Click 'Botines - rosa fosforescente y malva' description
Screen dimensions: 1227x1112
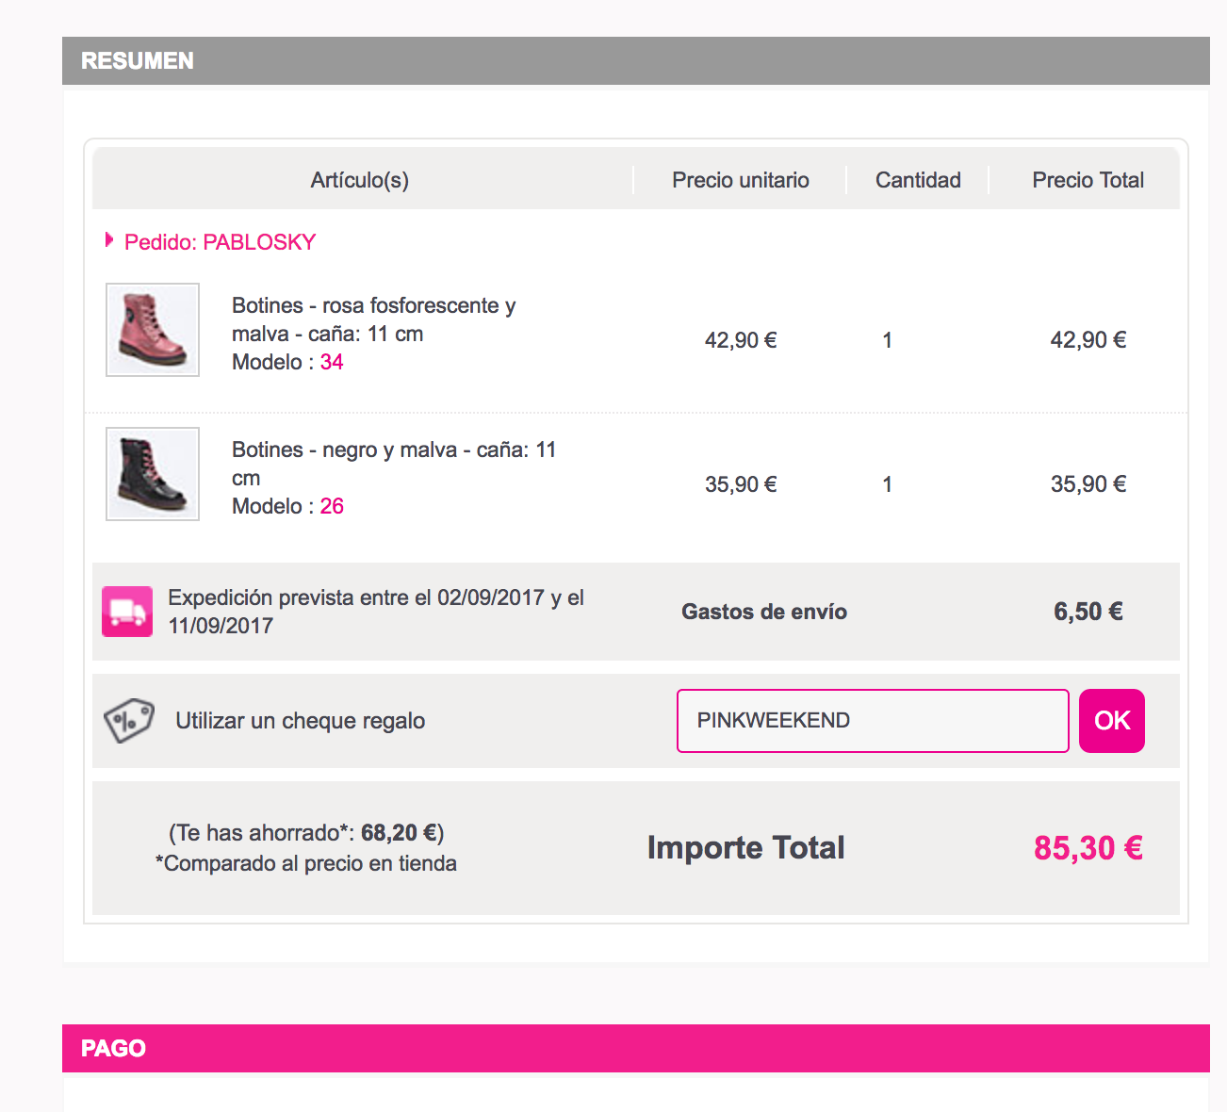point(374,319)
